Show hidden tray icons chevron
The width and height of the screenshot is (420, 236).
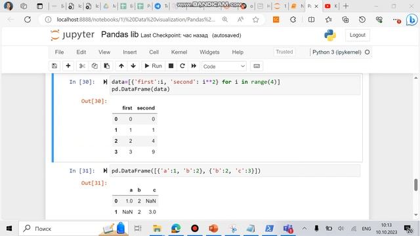click(x=304, y=229)
